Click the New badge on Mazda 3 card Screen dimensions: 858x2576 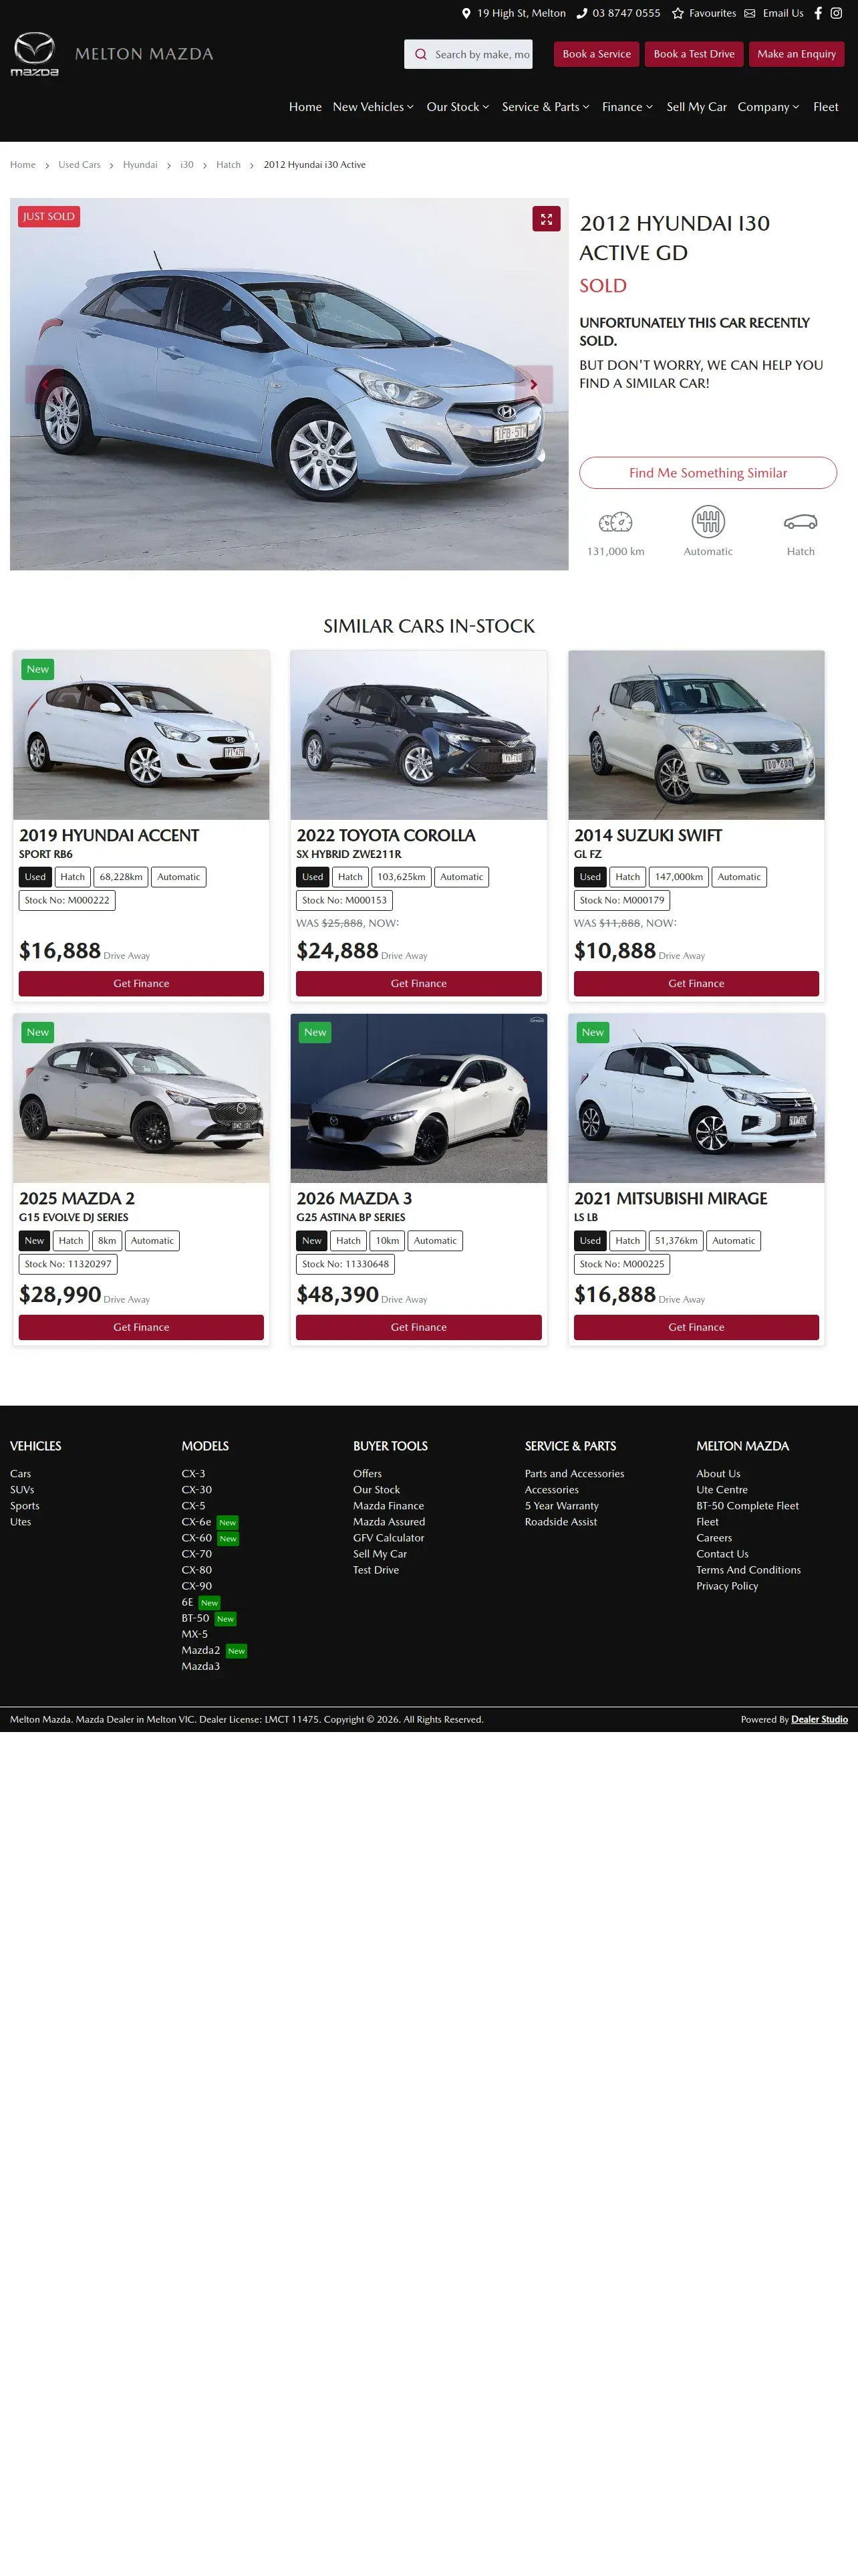(x=315, y=1032)
